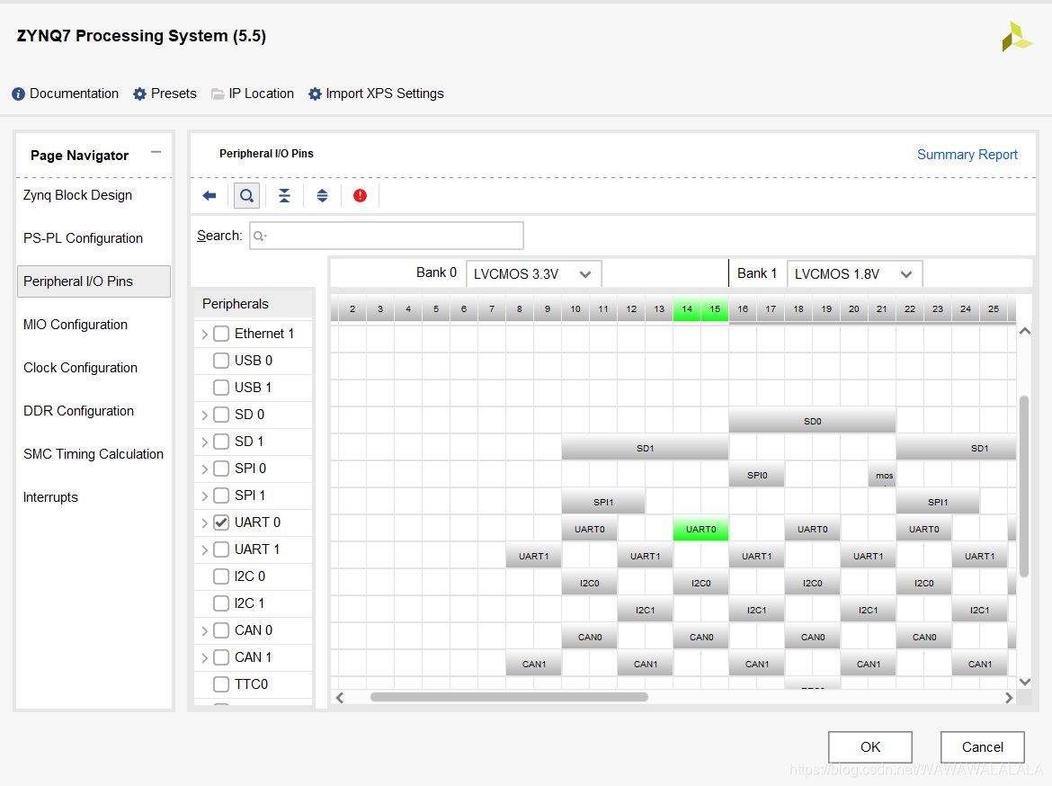Screen dimensions: 1052x786
Task: Enable the USB 1 checkbox
Action: click(x=220, y=388)
